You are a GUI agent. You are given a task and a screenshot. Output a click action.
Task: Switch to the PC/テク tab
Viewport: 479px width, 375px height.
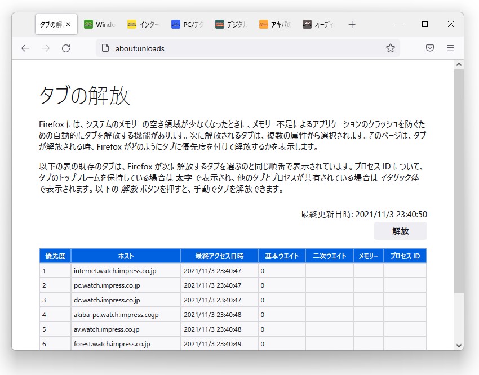(x=187, y=24)
